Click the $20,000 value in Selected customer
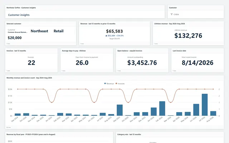The width and height of the screenshot is (229, 143). 15,38
